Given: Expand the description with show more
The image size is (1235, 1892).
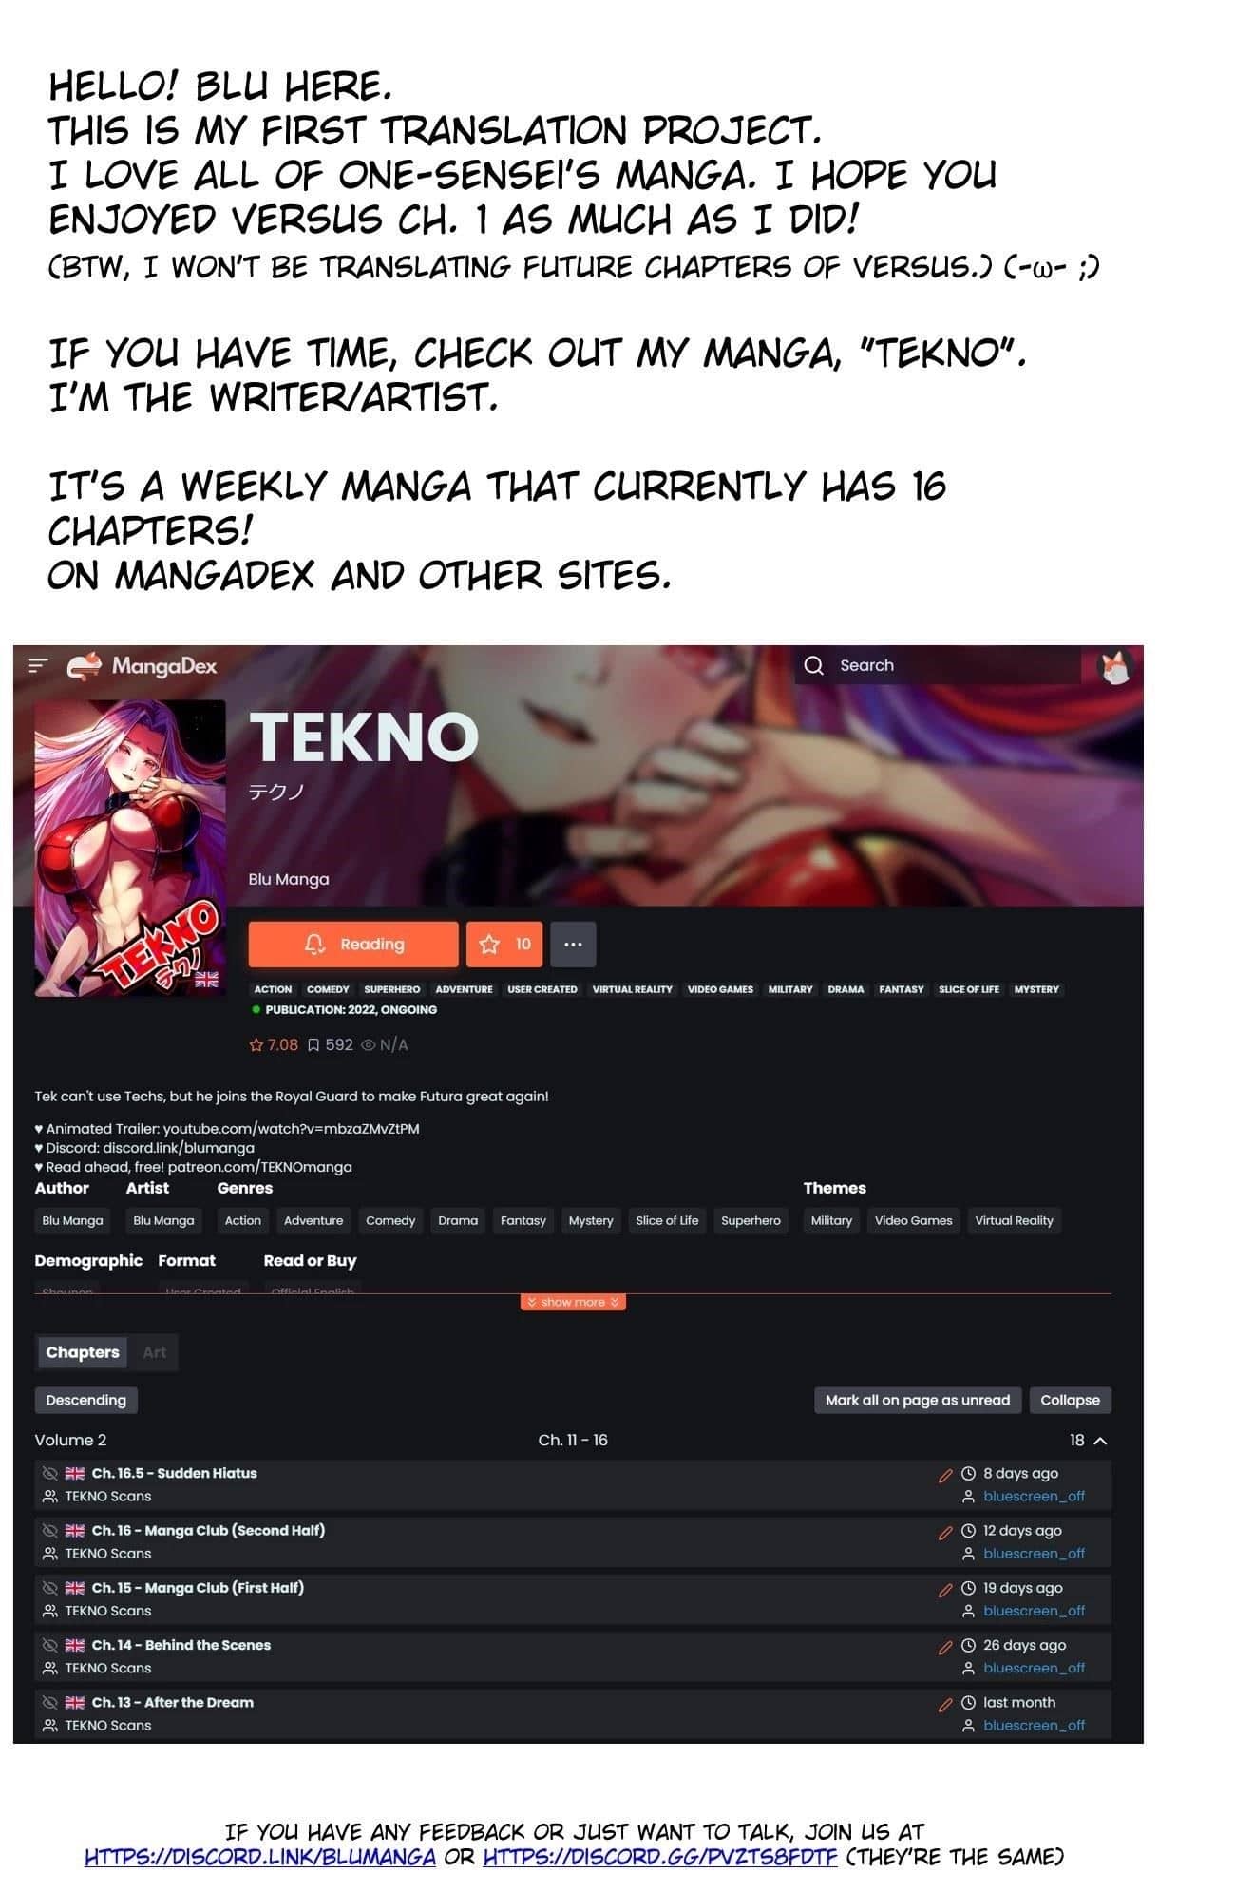Looking at the screenshot, I should [x=573, y=1302].
